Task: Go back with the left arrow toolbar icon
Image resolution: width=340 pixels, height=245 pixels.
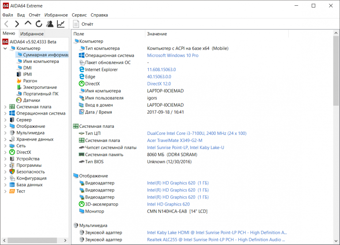Action: pos(6,24)
